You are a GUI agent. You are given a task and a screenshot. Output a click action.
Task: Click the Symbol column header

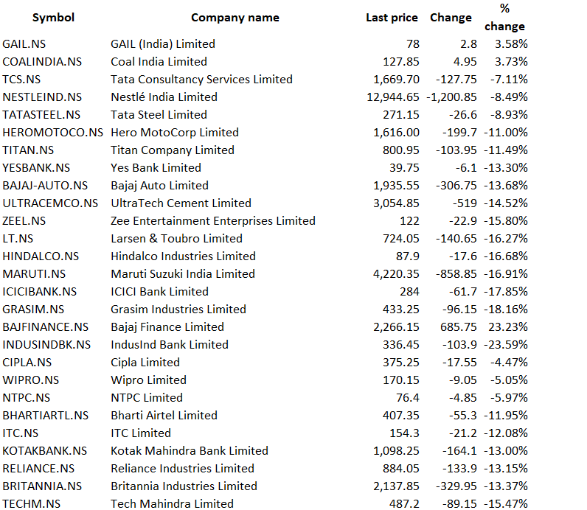point(53,18)
